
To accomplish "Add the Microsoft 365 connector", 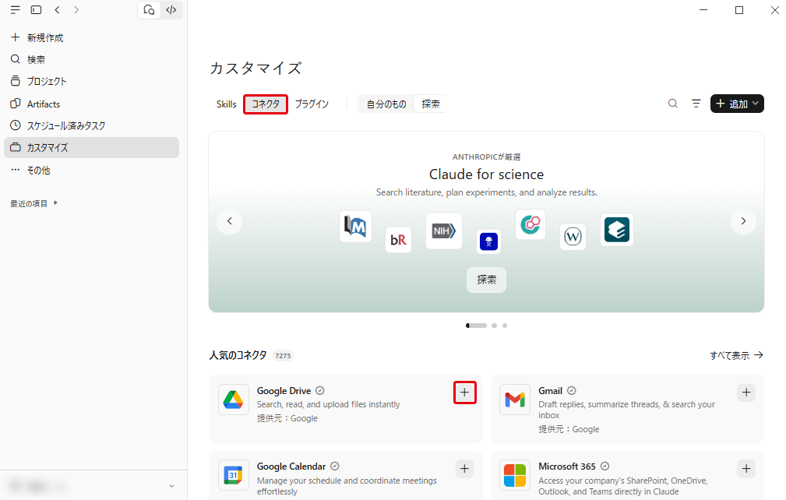I will [x=746, y=469].
